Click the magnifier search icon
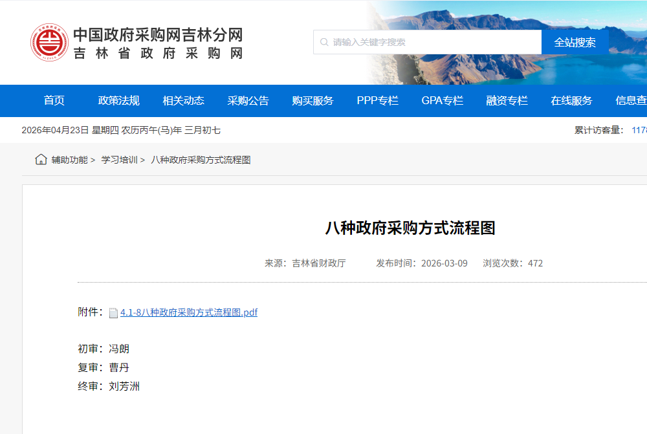Screen dimensions: 647x434 click(323, 41)
